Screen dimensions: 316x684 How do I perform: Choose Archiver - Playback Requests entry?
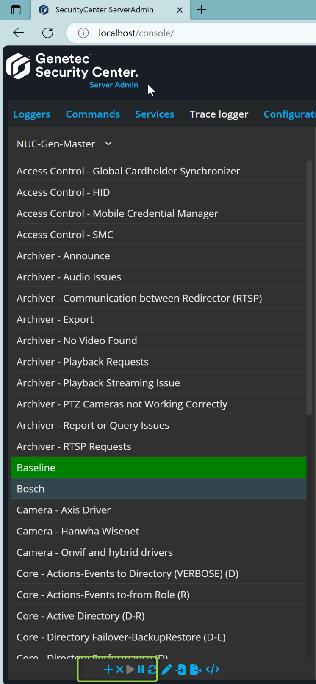tap(83, 362)
